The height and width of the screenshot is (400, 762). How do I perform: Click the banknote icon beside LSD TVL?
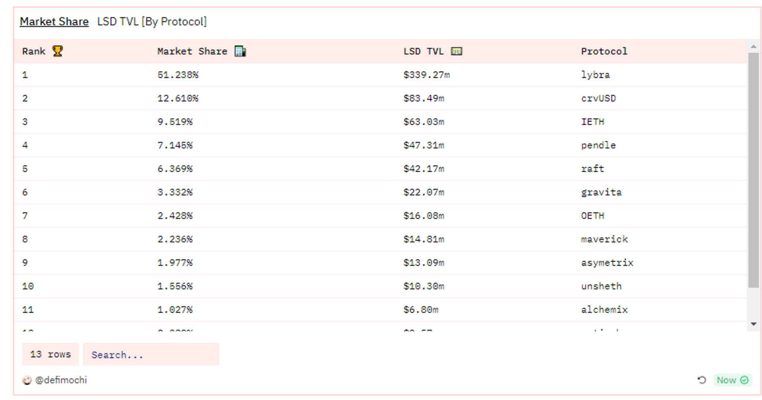coord(456,51)
